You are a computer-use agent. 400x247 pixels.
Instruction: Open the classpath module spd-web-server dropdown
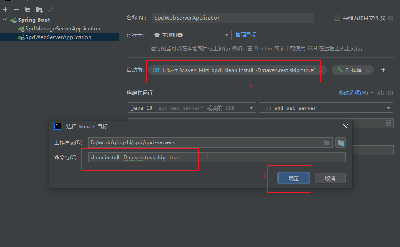[326, 108]
